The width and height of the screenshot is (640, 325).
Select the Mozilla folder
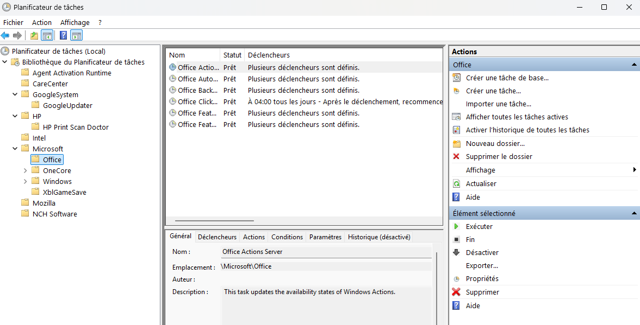tap(44, 203)
